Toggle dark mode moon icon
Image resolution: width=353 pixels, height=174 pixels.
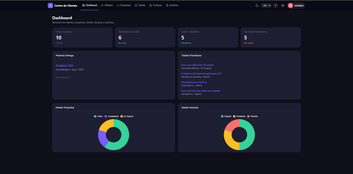[257, 5]
